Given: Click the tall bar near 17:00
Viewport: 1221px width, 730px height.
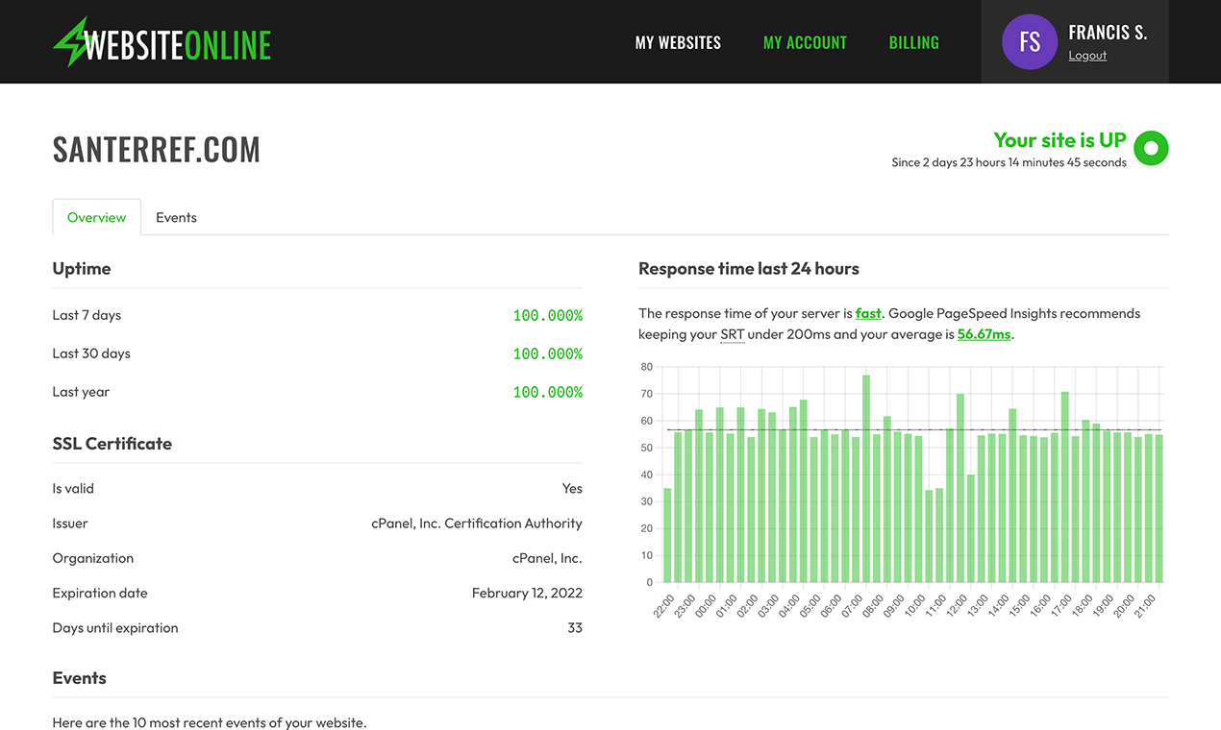Looking at the screenshot, I should 1064,487.
